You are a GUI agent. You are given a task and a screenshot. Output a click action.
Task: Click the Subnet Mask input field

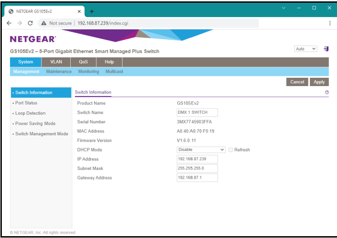coord(197,168)
